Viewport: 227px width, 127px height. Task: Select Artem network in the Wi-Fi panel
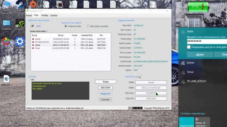coord(203,63)
